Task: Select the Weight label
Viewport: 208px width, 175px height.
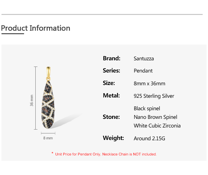Action: [x=113, y=138]
